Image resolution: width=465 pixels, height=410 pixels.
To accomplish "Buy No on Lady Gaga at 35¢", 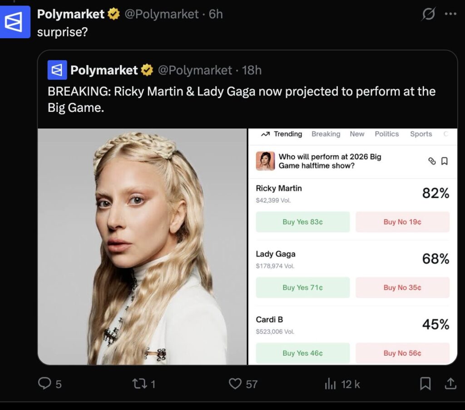I will 402,287.
